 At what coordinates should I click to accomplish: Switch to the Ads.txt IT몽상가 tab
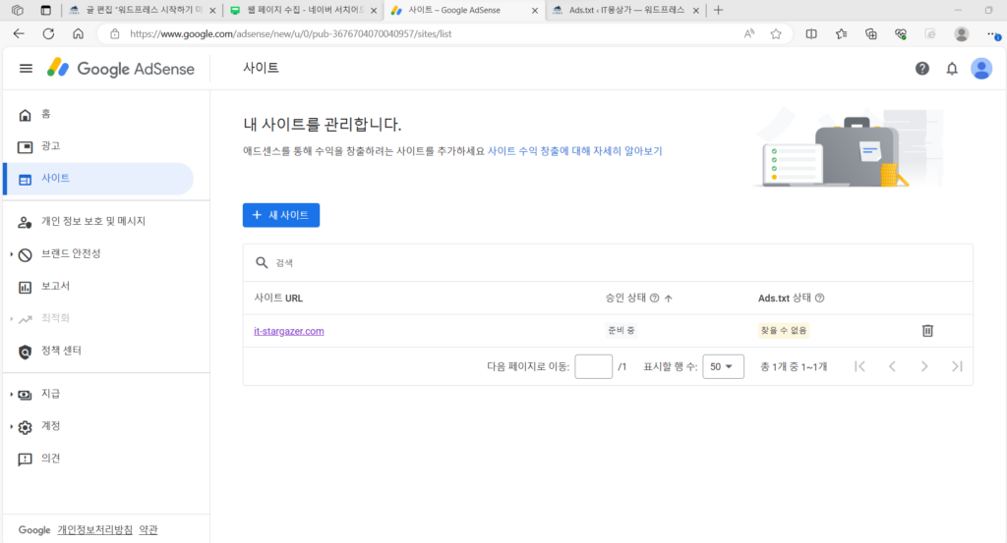(x=625, y=10)
